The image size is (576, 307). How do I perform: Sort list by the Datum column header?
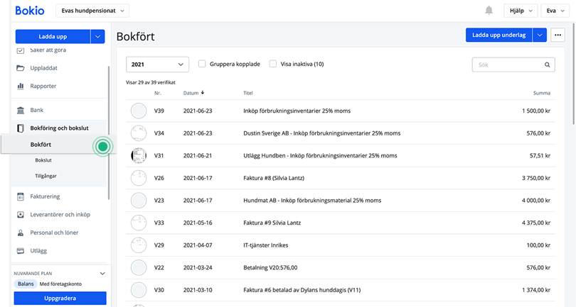tap(193, 93)
